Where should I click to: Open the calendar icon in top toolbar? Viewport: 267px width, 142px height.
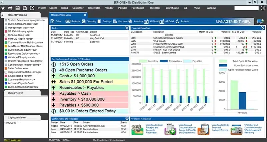tap(18, 8)
